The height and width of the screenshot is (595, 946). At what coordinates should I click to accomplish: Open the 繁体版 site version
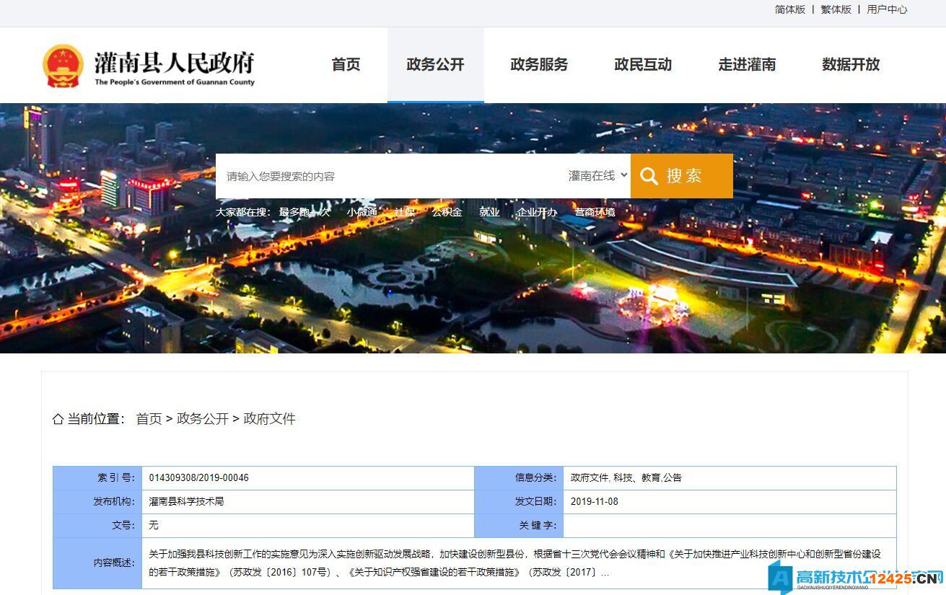tap(836, 10)
